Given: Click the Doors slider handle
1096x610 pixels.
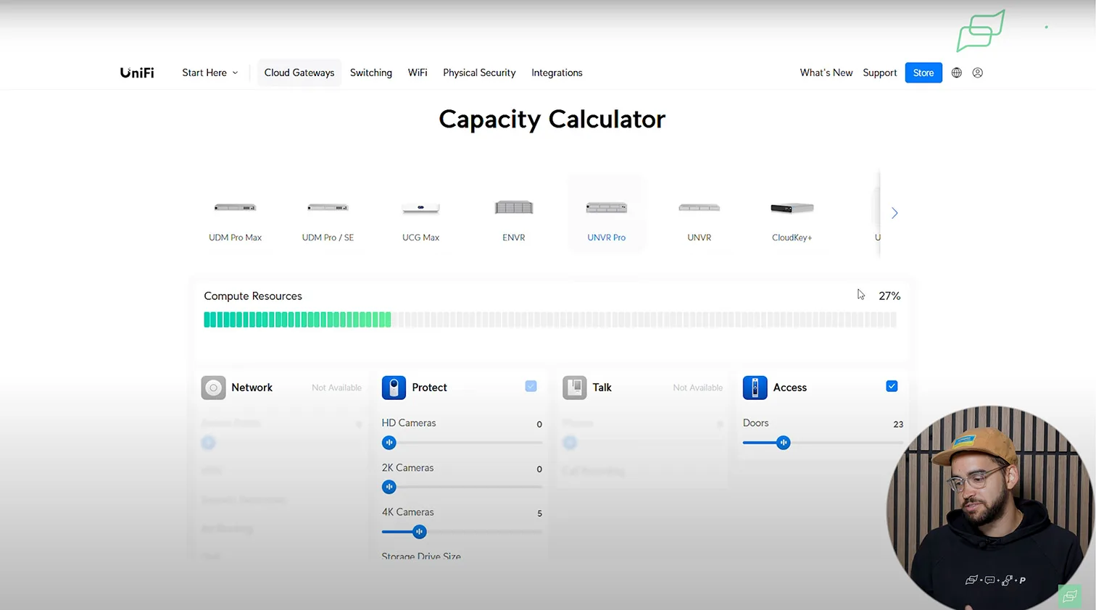Looking at the screenshot, I should [x=783, y=443].
